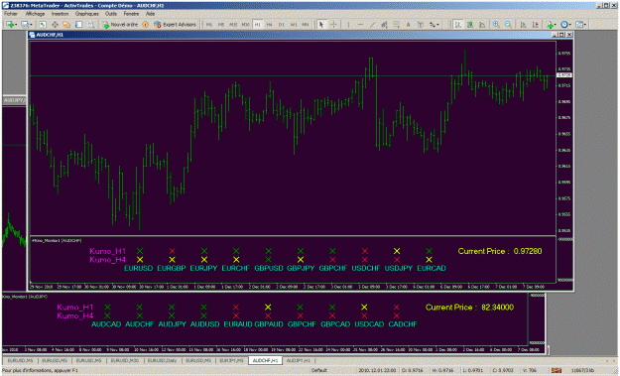Click the Nouvel ordre button
The width and height of the screenshot is (620, 376).
[x=120, y=25]
